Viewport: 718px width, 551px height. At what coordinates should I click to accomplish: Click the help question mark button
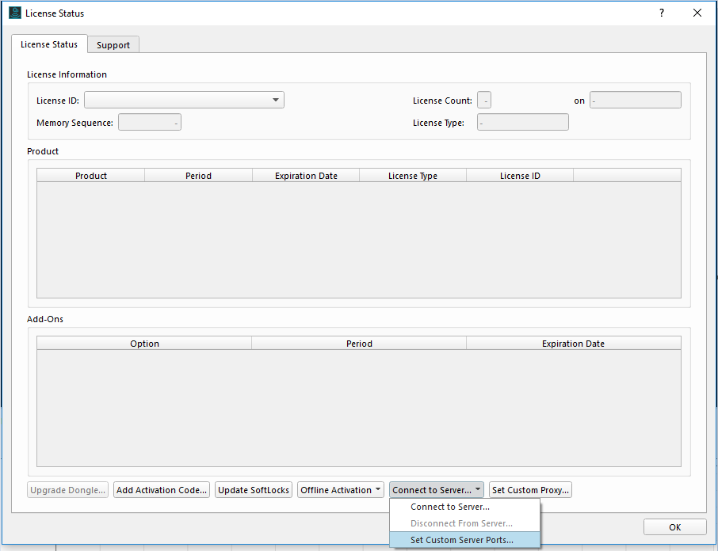(661, 13)
